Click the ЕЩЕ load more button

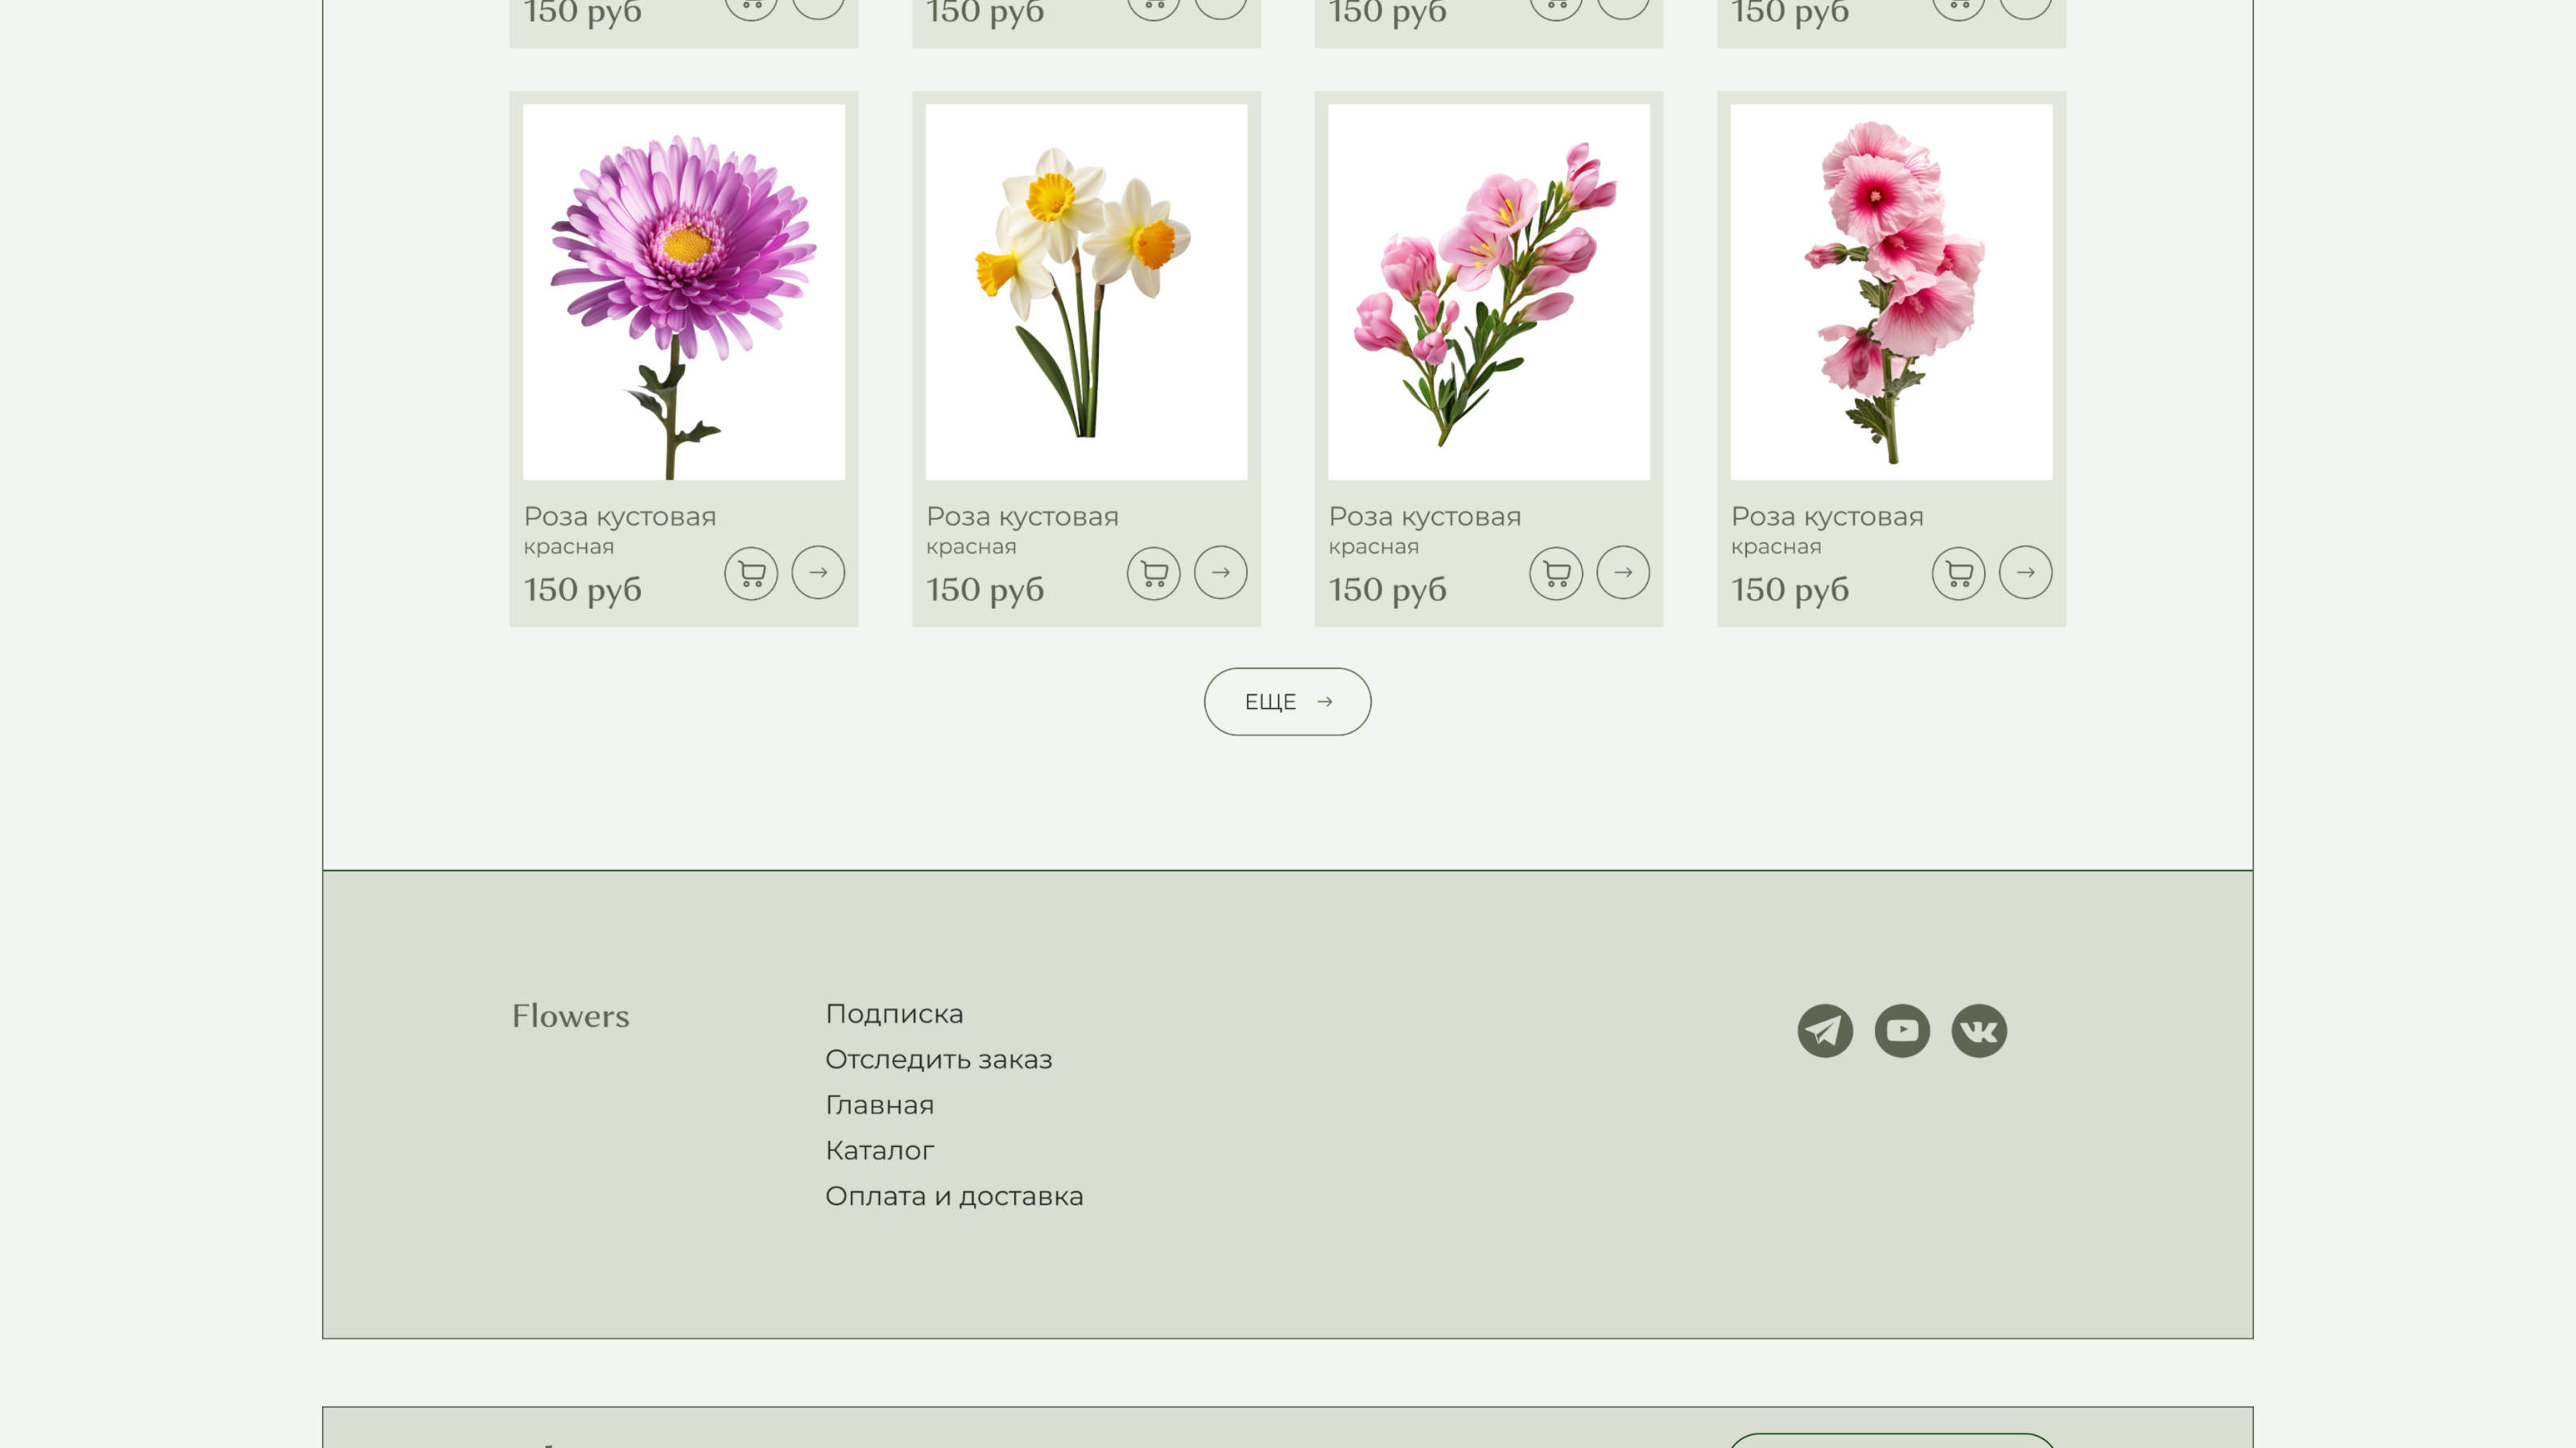coord(1287,701)
